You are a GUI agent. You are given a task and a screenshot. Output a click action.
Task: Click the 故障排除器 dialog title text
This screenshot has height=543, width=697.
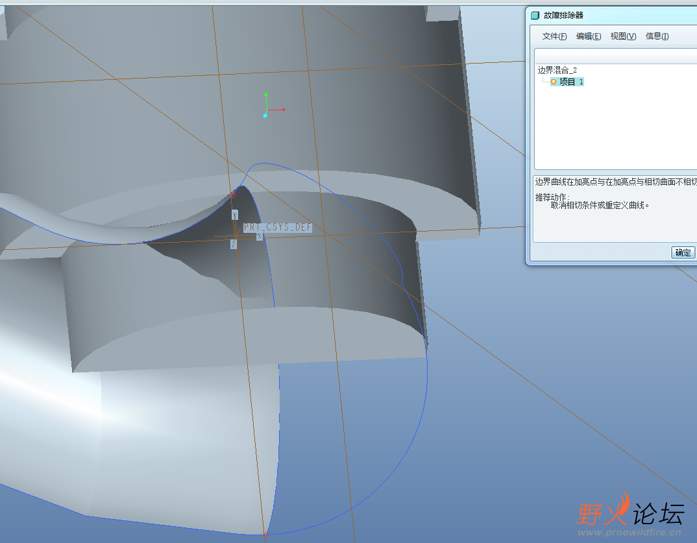coord(563,16)
